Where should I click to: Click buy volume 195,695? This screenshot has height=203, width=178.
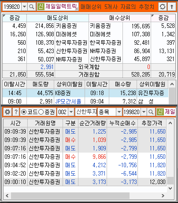click(x=141, y=26)
